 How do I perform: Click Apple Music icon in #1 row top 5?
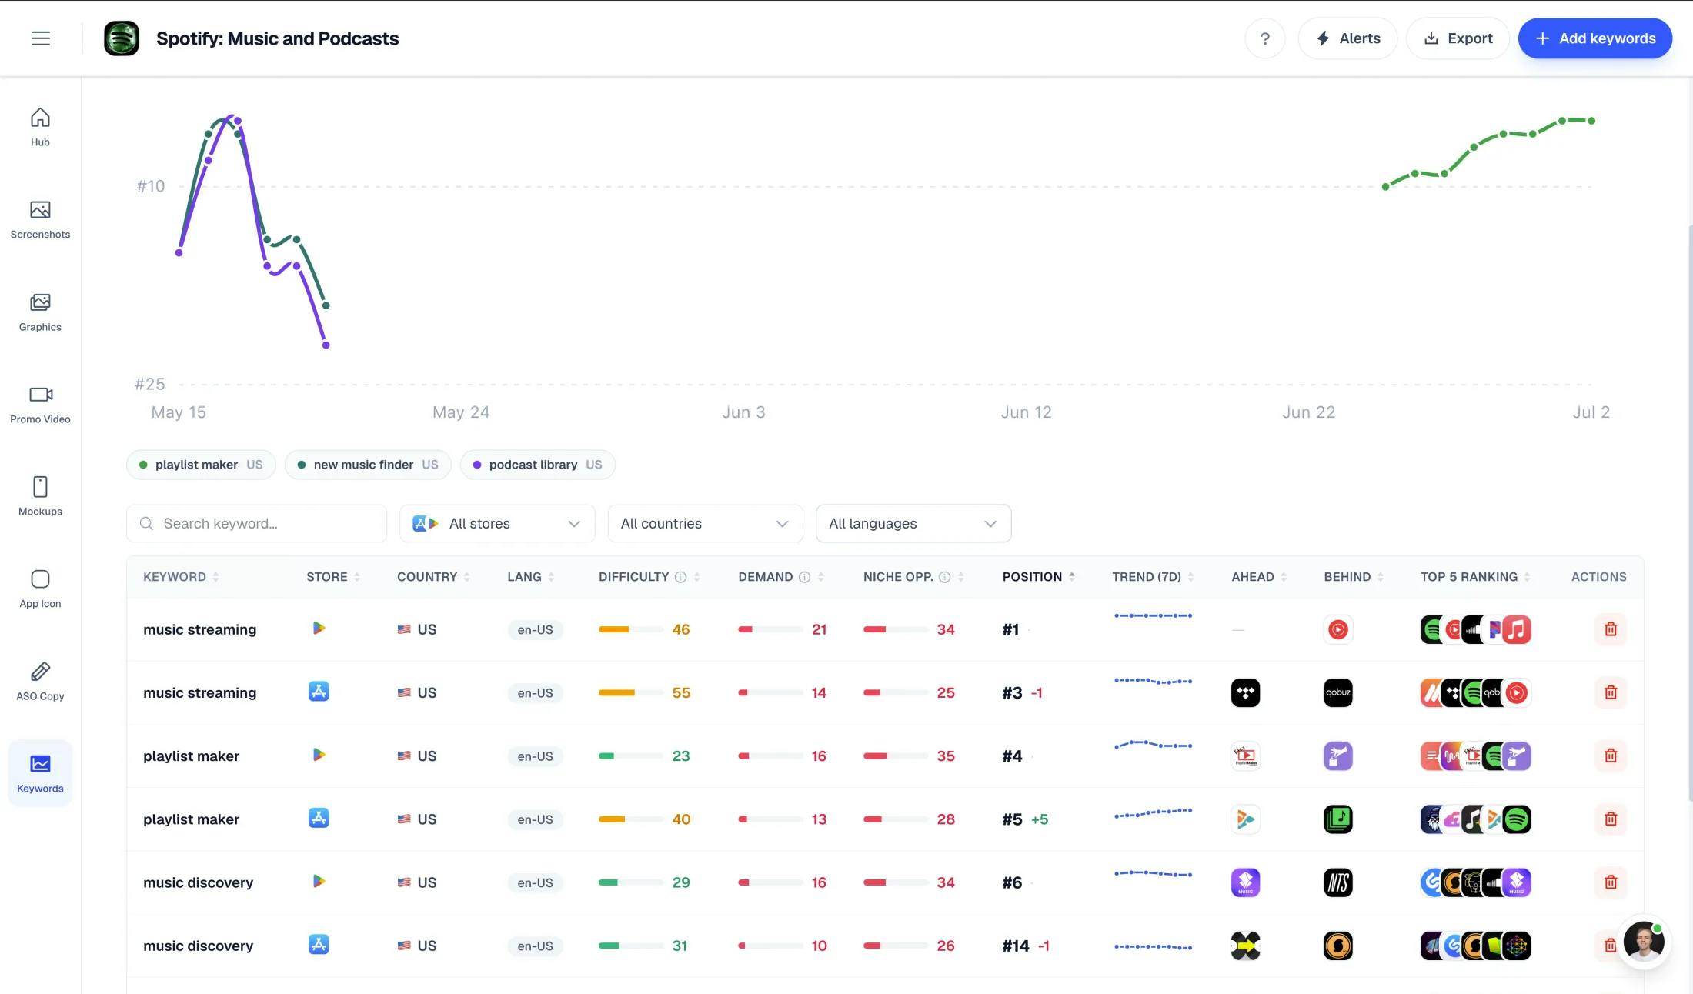tap(1516, 629)
